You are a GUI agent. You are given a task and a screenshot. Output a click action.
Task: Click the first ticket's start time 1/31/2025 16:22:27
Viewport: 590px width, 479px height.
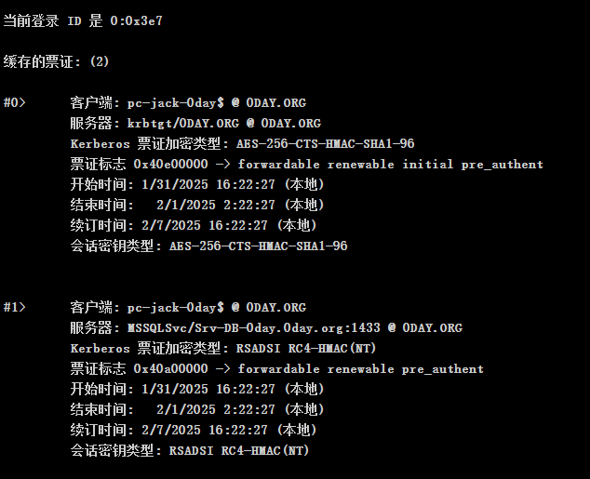click(x=208, y=184)
